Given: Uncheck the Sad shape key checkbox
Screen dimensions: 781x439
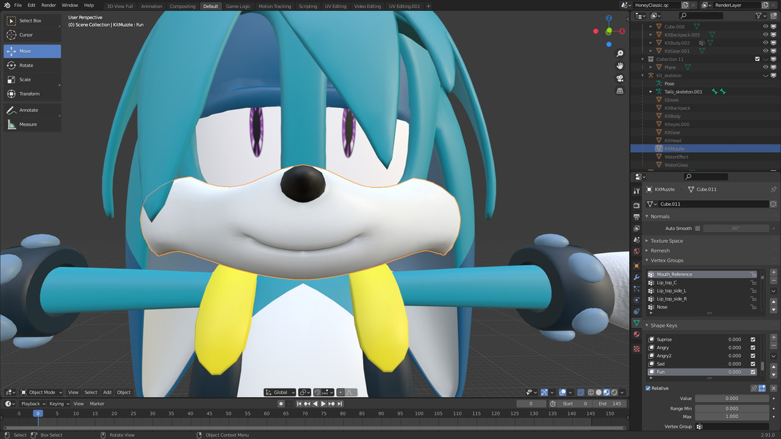Looking at the screenshot, I should point(753,364).
